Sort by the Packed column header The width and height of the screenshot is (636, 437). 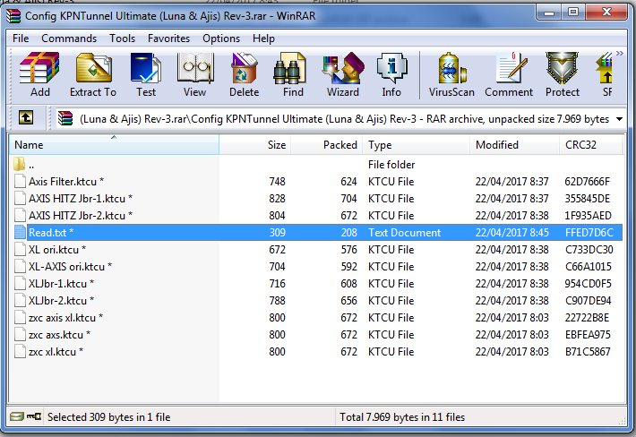327,145
